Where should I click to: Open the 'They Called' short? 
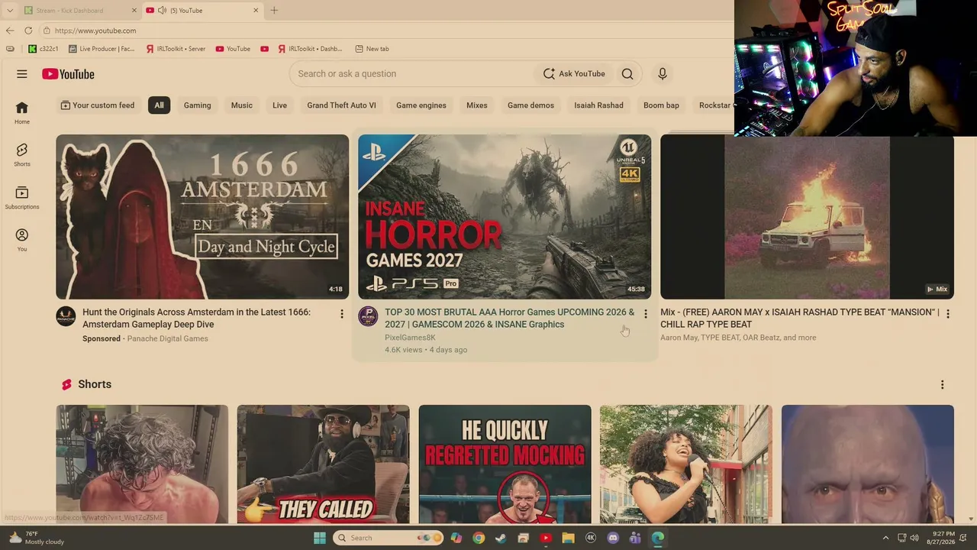click(x=323, y=464)
